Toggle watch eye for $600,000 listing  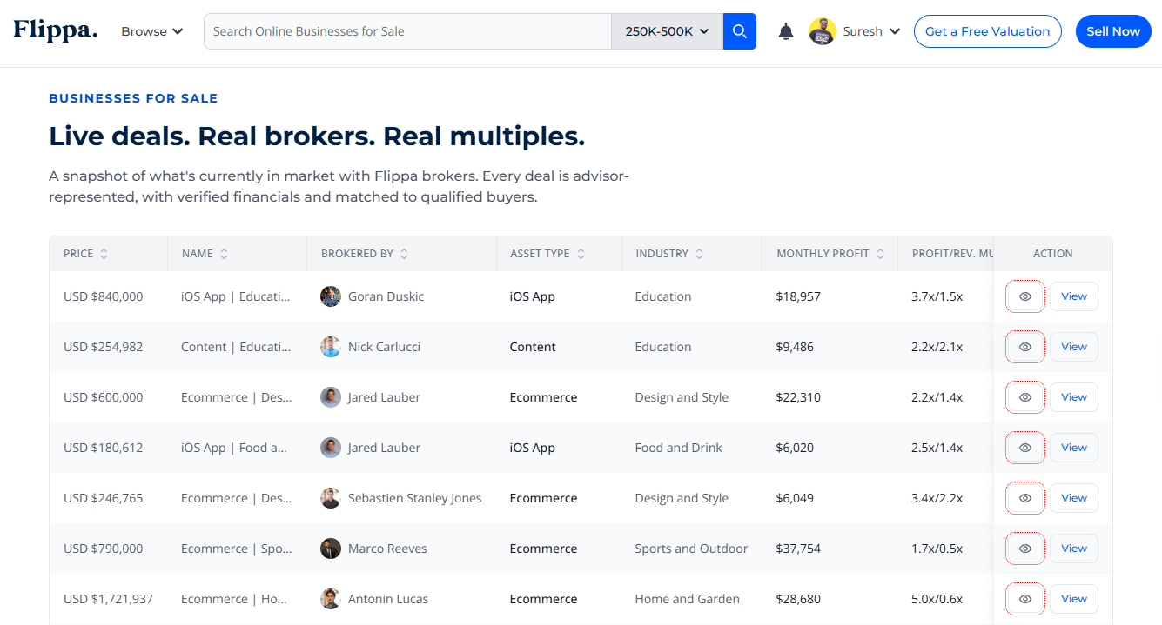coord(1025,397)
